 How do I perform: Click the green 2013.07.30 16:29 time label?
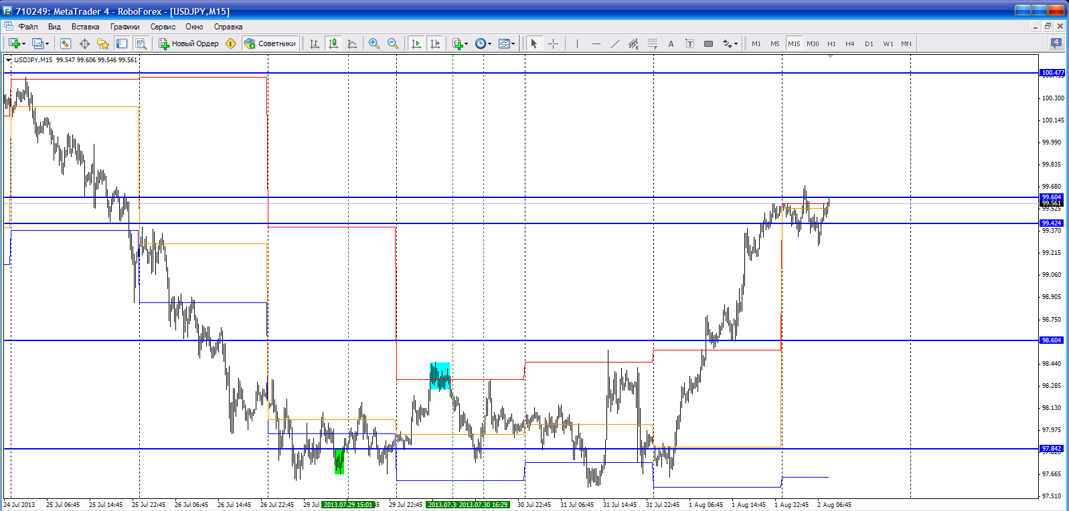483,504
